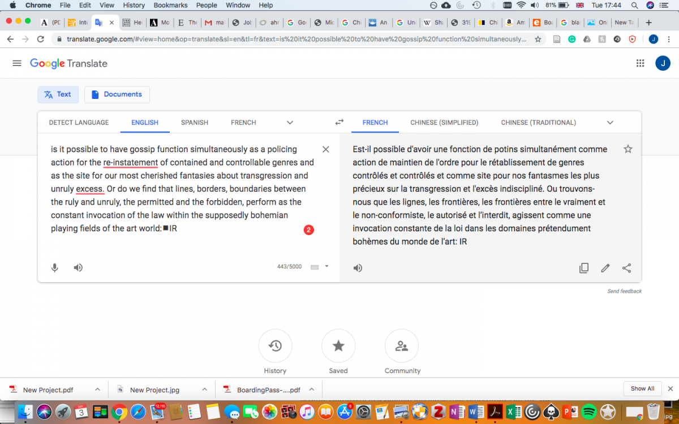Open the hamburger main menu
The height and width of the screenshot is (424, 679).
17,63
